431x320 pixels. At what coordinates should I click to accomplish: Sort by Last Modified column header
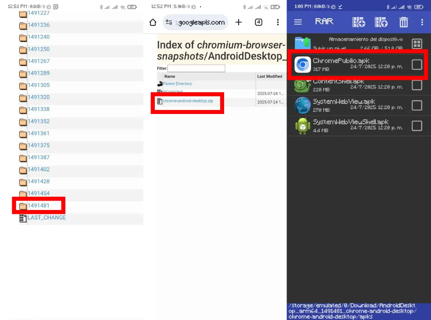click(x=269, y=76)
